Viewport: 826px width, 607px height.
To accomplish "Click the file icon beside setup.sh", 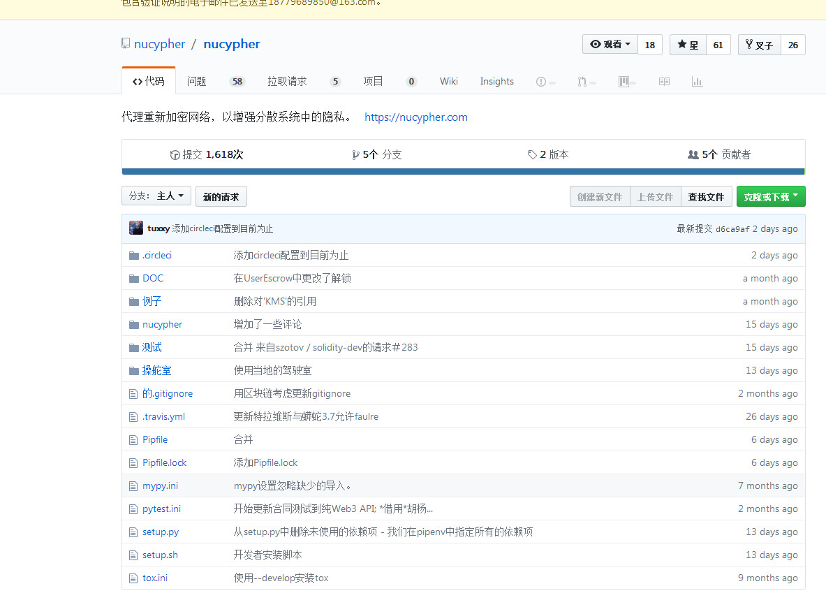I will (133, 555).
